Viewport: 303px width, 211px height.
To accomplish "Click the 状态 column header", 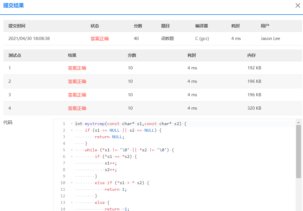I will [95, 26].
